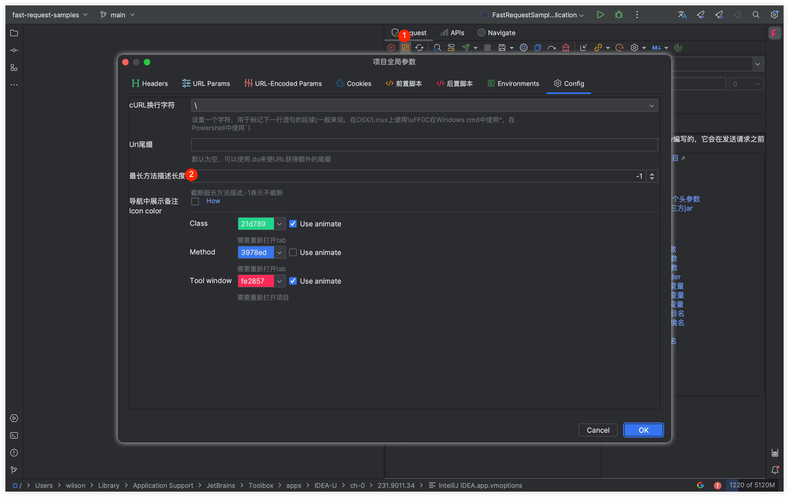Open the search magnifier icon at top right

pos(755,15)
